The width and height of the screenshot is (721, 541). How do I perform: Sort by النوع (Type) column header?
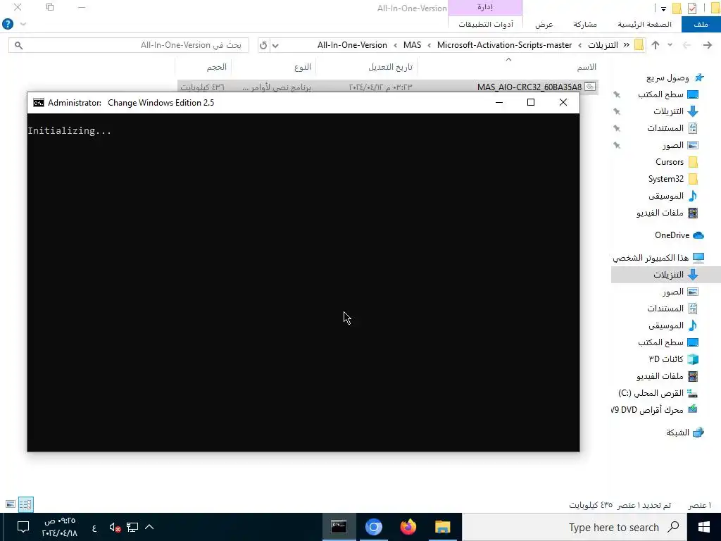point(303,67)
